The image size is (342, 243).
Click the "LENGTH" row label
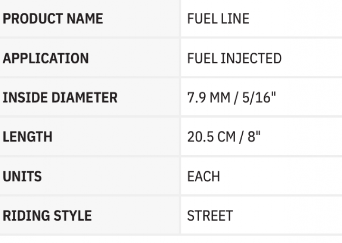point(28,137)
